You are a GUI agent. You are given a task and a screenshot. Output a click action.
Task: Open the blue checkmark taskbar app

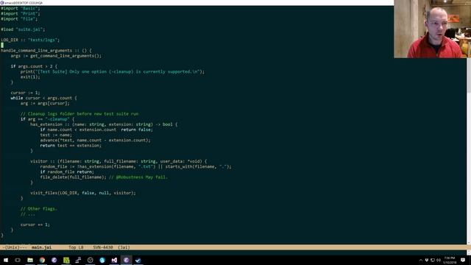(x=138, y=260)
